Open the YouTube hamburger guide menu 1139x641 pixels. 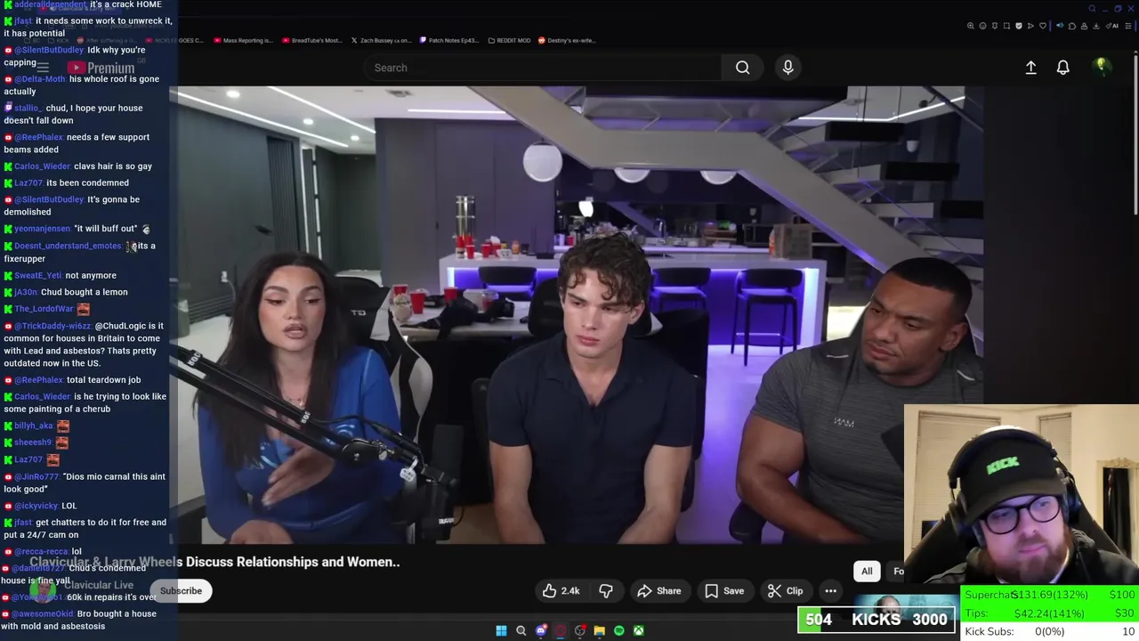click(42, 68)
